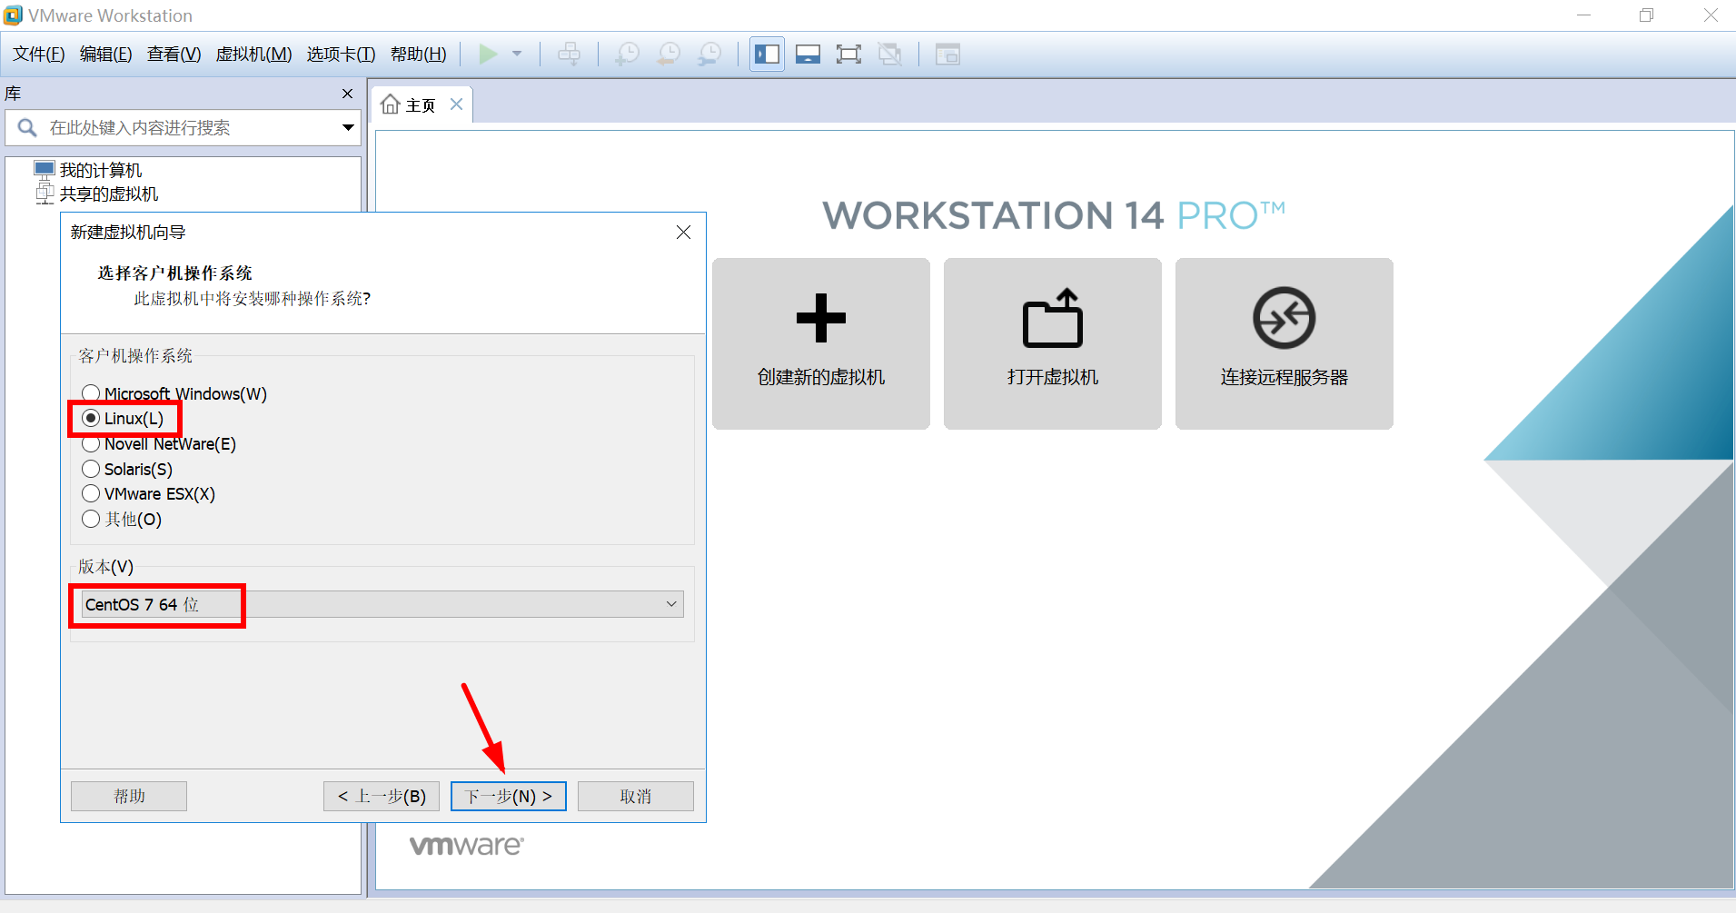The image size is (1736, 913).
Task: Close the VMware Workstation window
Action: click(x=1711, y=15)
